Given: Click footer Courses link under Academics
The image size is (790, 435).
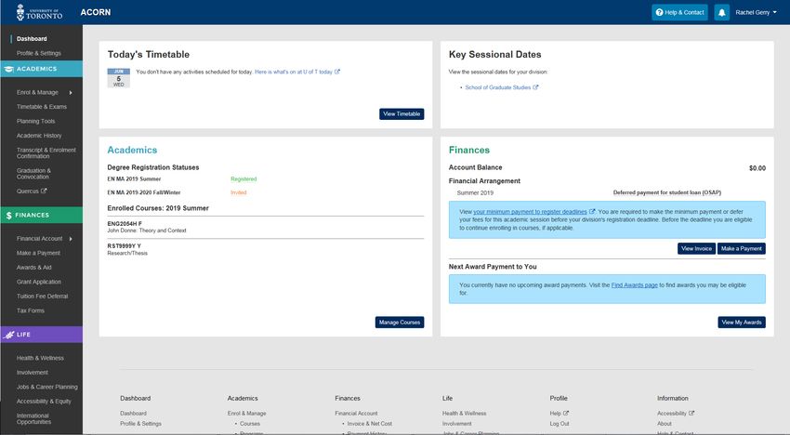Looking at the screenshot, I should [250, 424].
